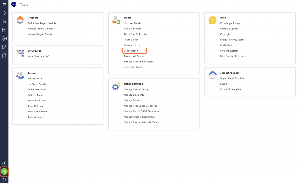The image size is (299, 183).
Task: Open Team CPP Analysis
Action: [x=38, y=111]
